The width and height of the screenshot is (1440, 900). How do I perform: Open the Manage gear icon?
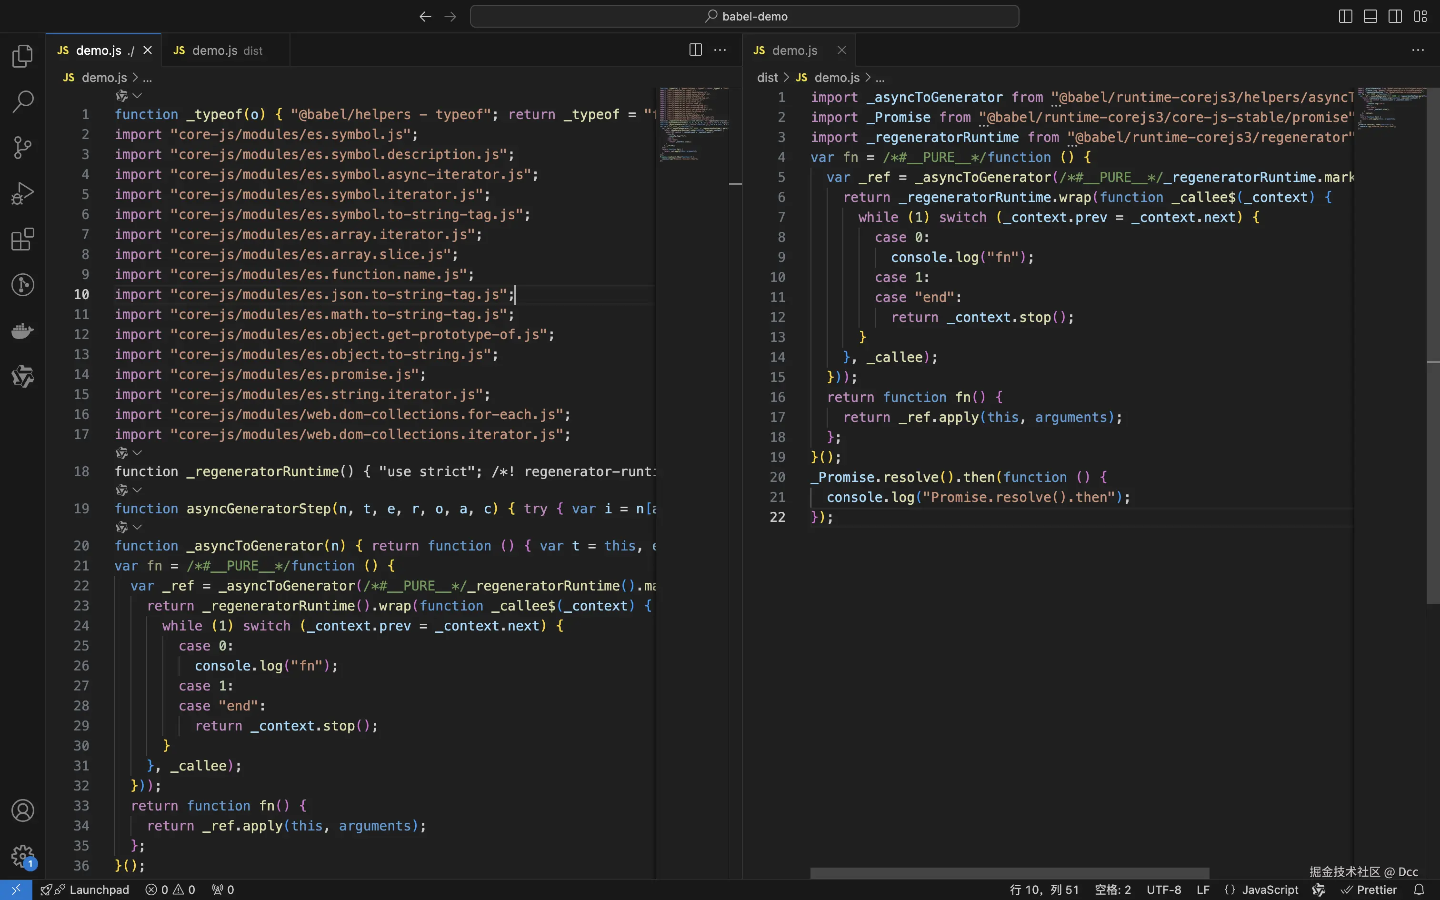pos(22,856)
